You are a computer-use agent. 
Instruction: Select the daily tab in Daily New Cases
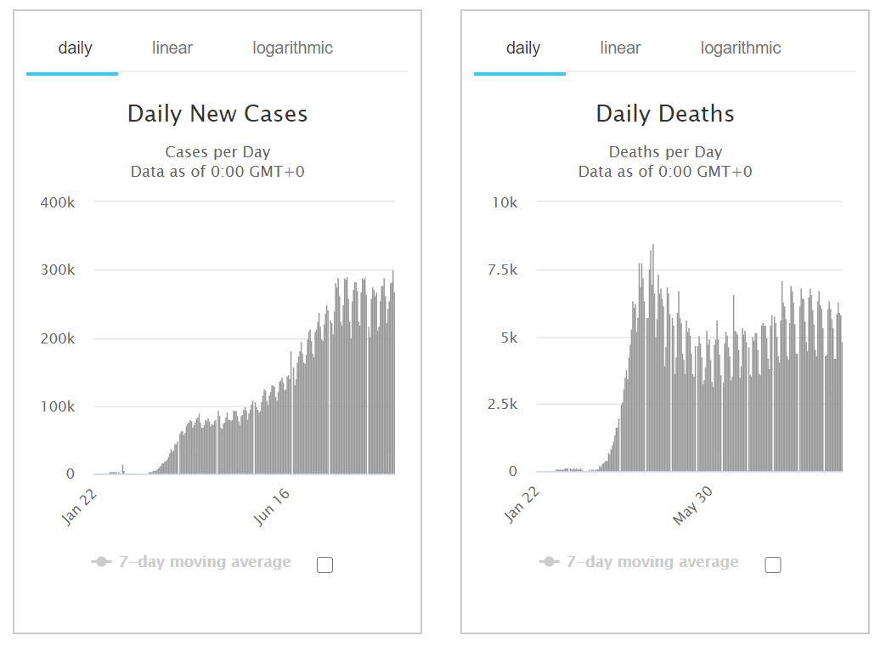pyautogui.click(x=75, y=48)
